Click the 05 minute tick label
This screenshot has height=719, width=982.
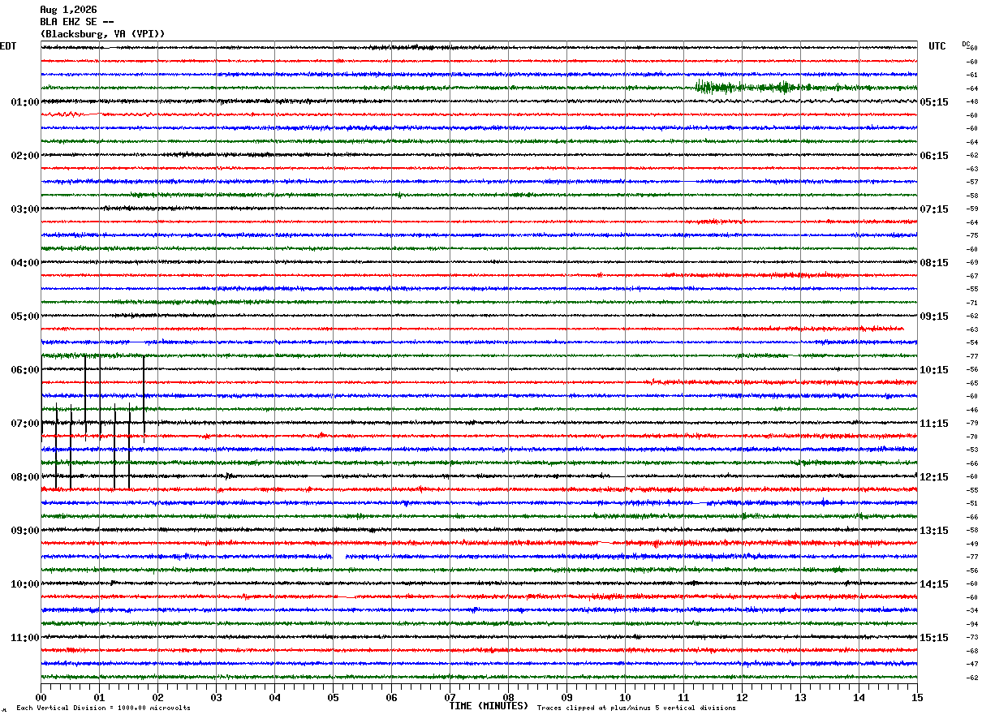tap(333, 697)
